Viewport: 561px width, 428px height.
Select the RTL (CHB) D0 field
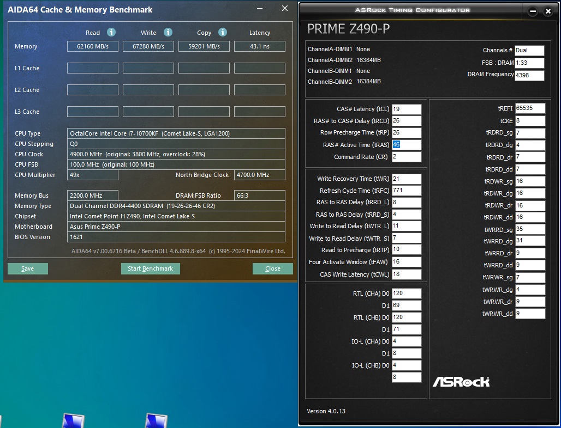point(407,317)
